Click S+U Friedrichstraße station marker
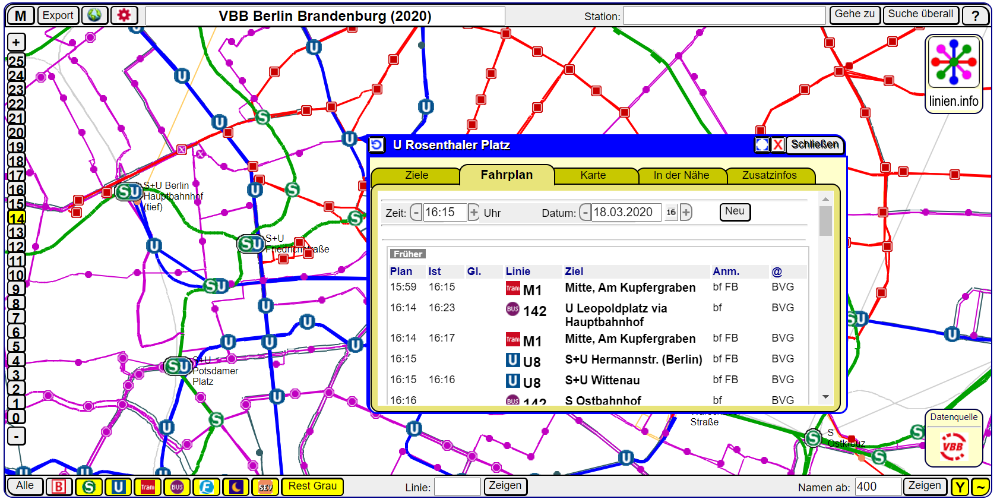 point(251,244)
